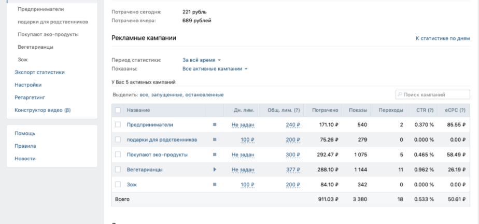Select все campaigns via Выделить link
This screenshot has height=224, width=479.
[144, 95]
